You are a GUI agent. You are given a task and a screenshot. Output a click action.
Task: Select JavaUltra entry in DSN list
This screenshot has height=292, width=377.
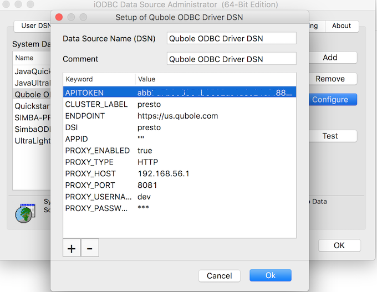point(32,83)
